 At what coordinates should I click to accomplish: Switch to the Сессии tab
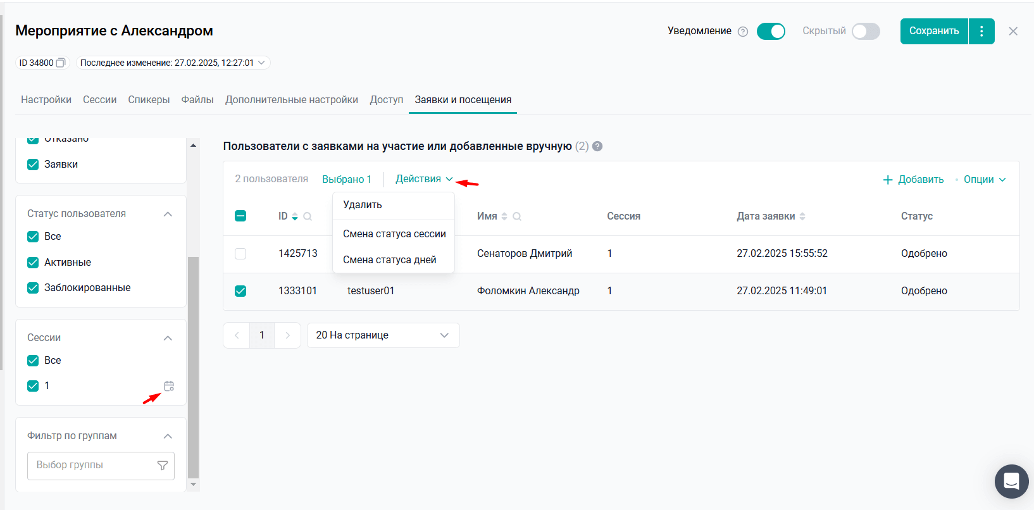tap(100, 100)
